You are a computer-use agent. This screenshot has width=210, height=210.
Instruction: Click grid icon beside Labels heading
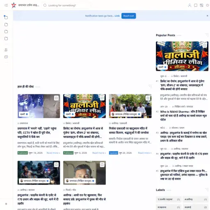pos(207,189)
